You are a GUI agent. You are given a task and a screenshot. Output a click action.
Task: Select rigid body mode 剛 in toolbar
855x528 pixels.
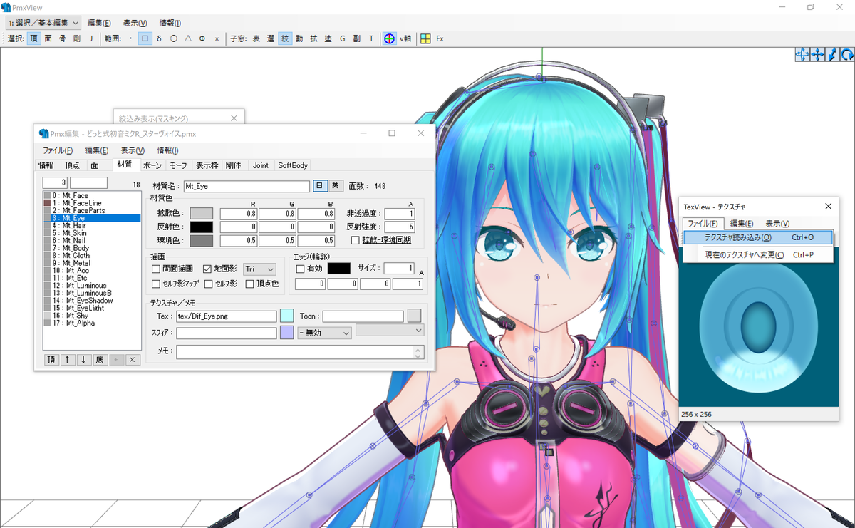pyautogui.click(x=77, y=38)
